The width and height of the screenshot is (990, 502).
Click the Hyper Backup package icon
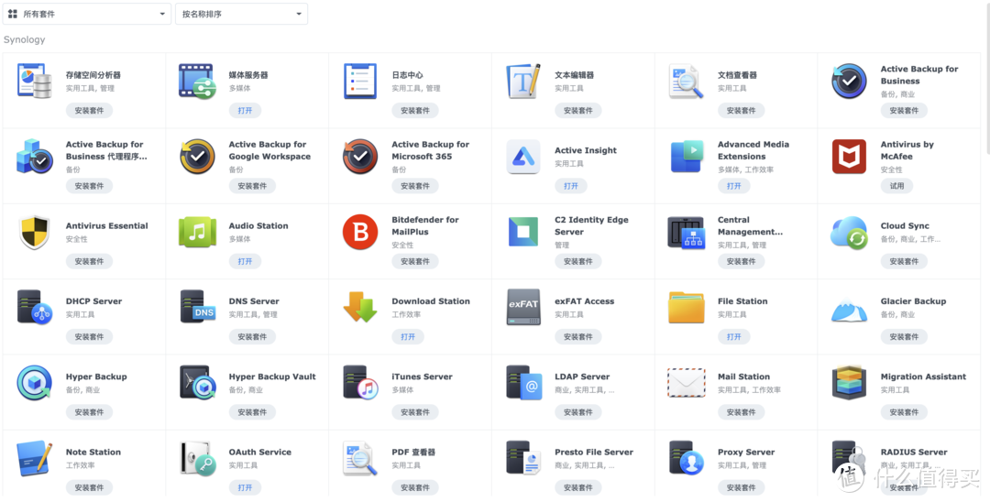tap(34, 383)
